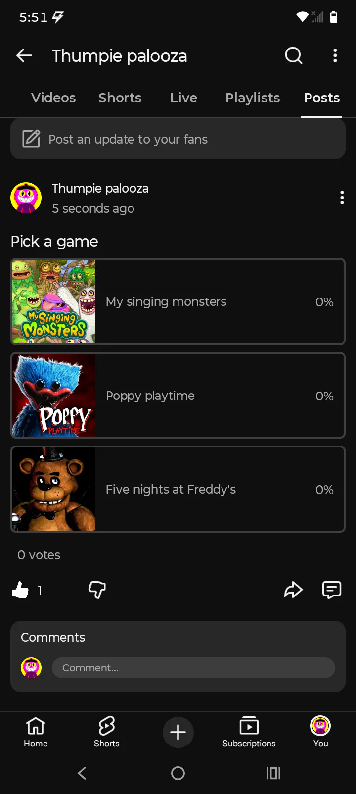Switch to the Playlists tab
356x794 pixels.
pos(253,98)
